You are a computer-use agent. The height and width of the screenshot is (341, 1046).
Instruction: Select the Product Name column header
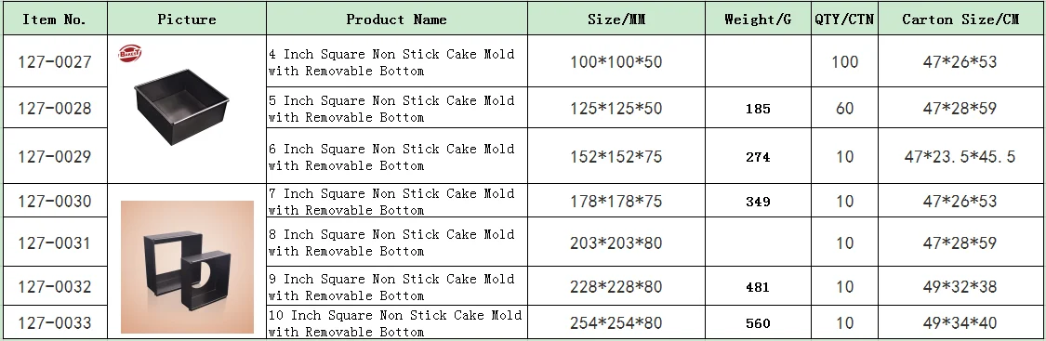click(397, 19)
